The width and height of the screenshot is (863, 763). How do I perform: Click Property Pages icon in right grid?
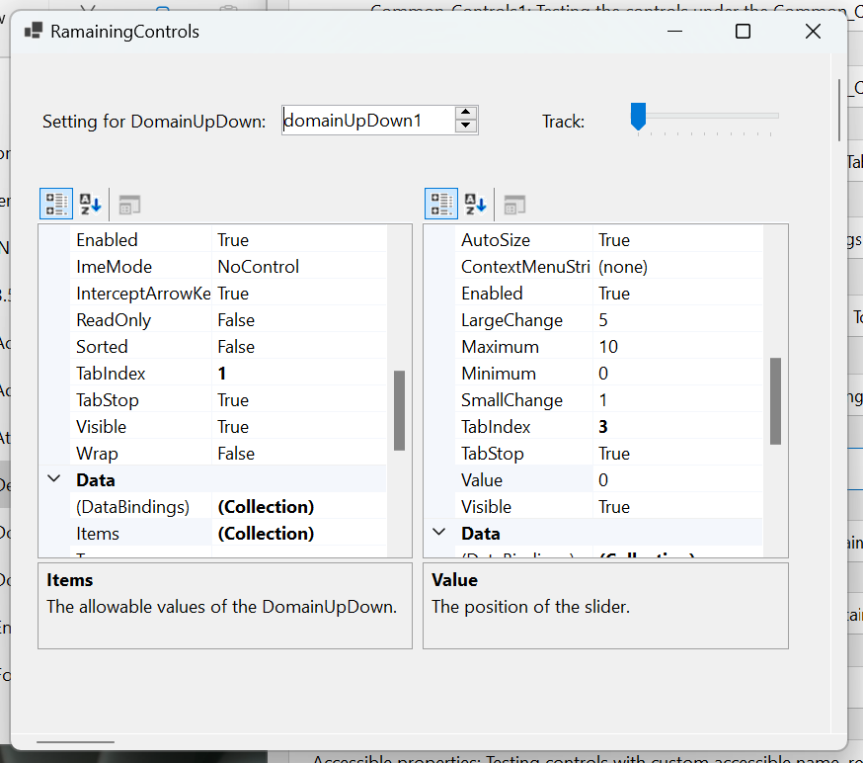pyautogui.click(x=512, y=204)
